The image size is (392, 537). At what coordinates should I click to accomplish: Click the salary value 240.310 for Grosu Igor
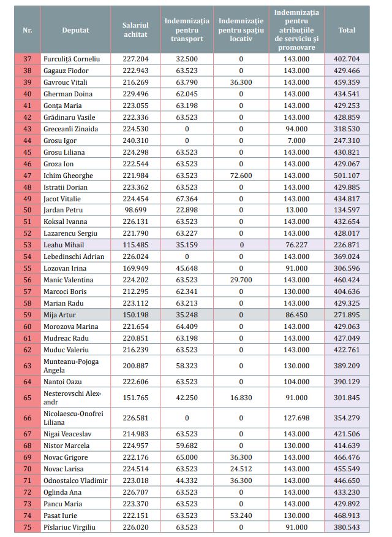135,141
